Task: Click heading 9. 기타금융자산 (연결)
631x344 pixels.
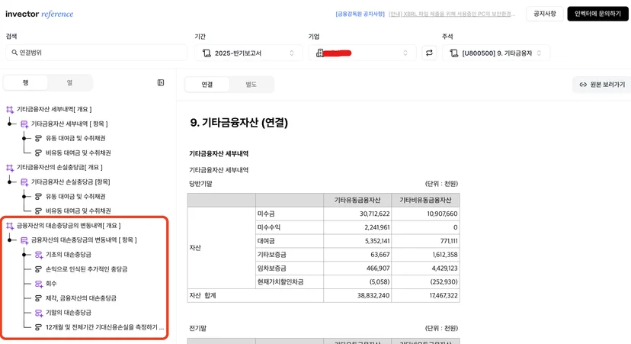Action: 239,123
